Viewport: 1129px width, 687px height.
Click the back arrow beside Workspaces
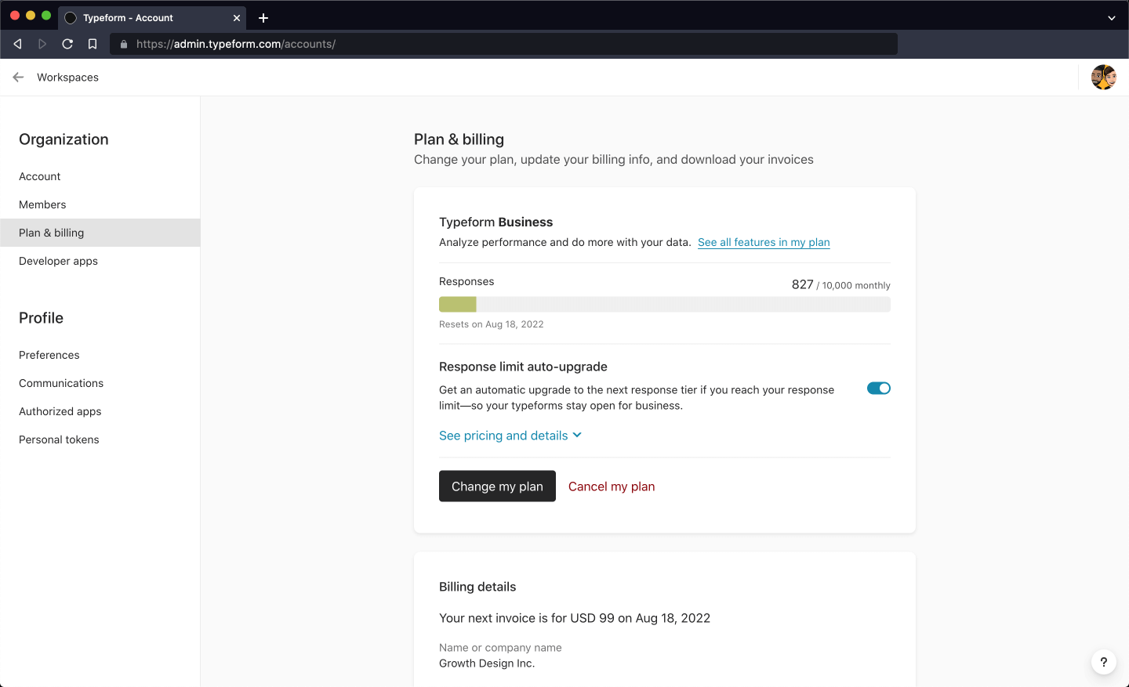[18, 78]
